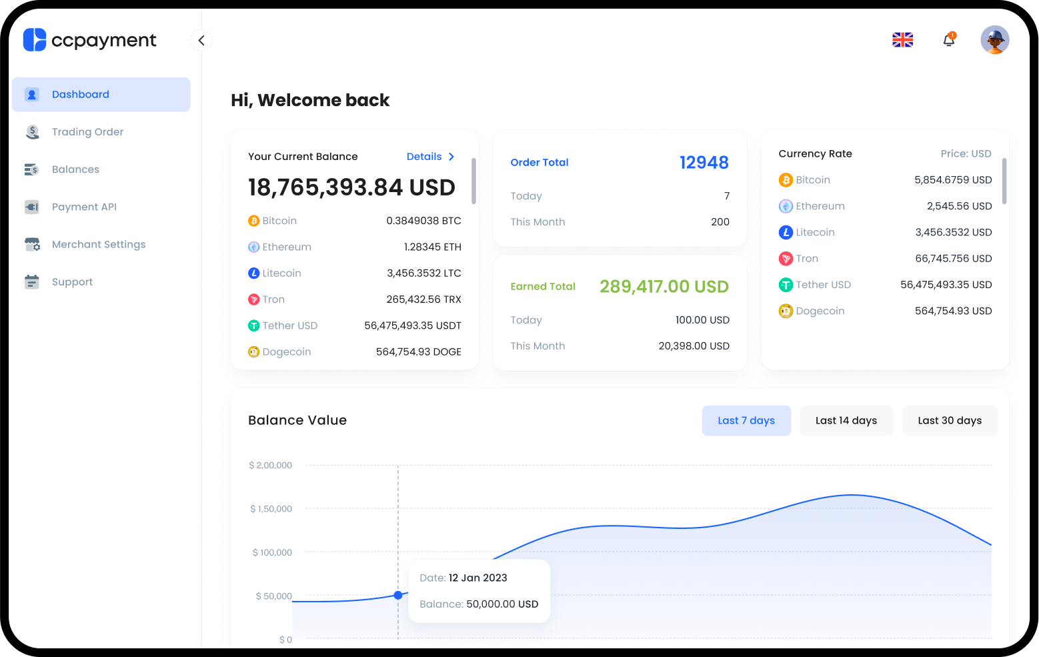Viewport: 1039px width, 657px height.
Task: Click the 1.28345 ETH balance
Action: coord(432,247)
